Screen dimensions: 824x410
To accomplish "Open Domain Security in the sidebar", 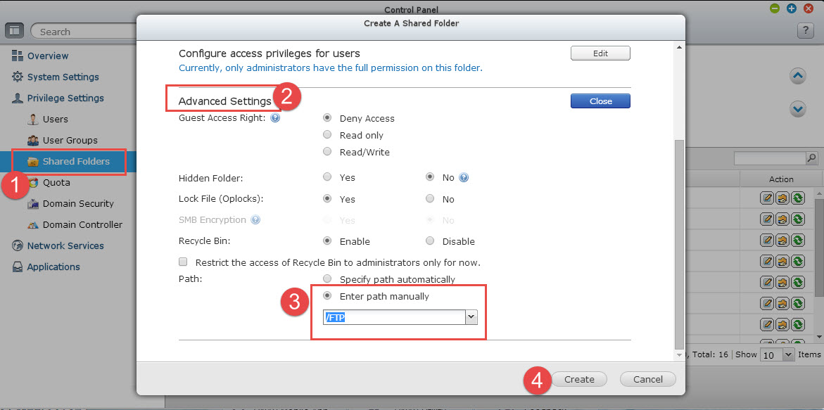I will [78, 203].
